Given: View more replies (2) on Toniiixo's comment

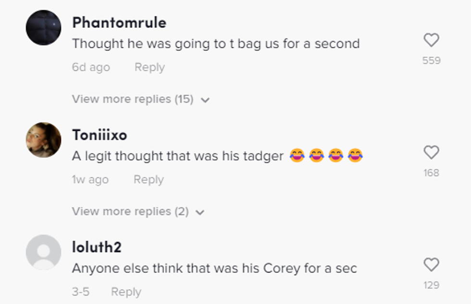Looking at the screenshot, I should point(130,211).
